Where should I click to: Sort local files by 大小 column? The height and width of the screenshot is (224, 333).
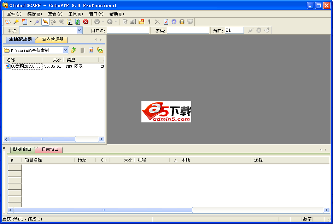[53, 60]
